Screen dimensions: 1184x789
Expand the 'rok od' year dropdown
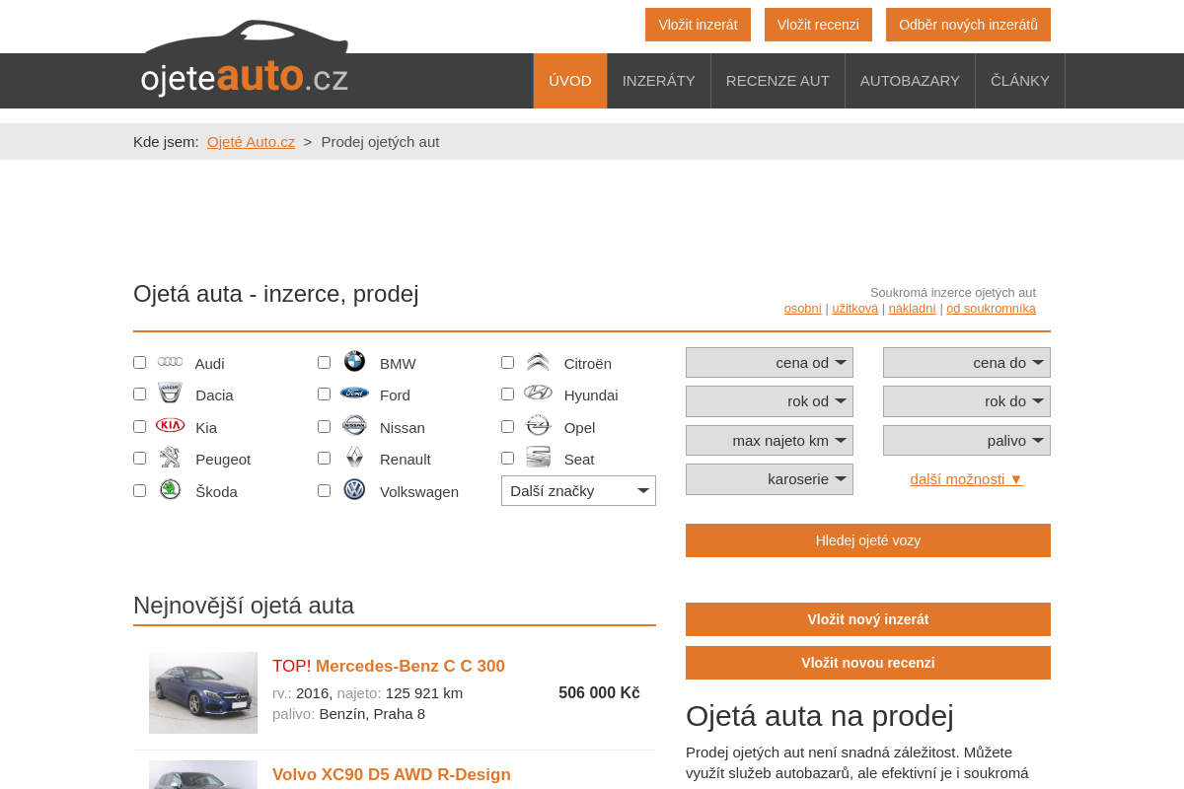tap(770, 401)
